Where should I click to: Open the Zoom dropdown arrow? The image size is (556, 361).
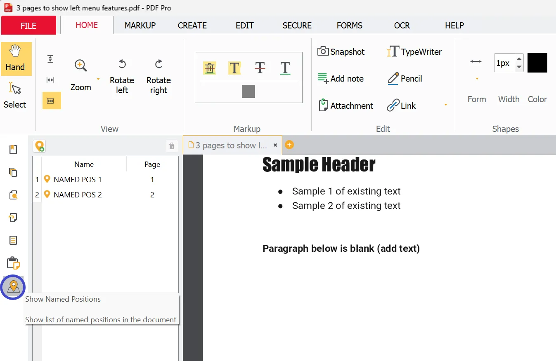pyautogui.click(x=98, y=79)
